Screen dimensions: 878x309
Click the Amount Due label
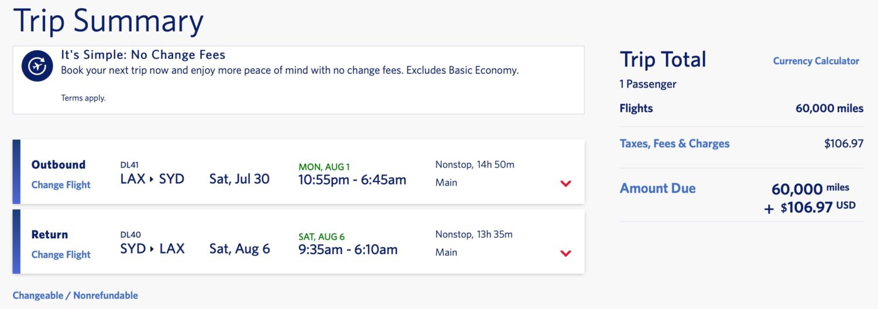click(657, 188)
